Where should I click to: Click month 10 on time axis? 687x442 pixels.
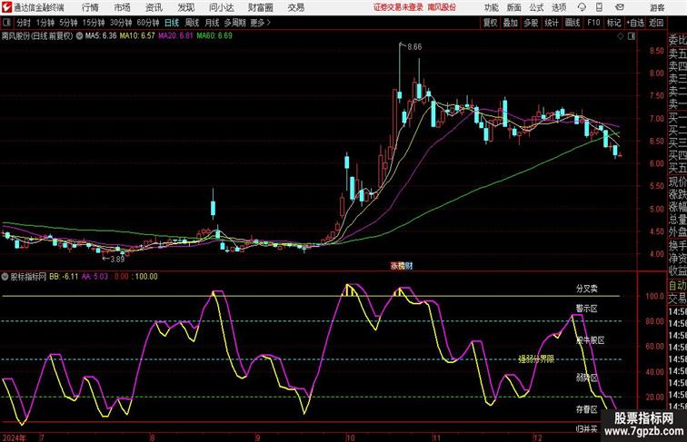click(350, 437)
